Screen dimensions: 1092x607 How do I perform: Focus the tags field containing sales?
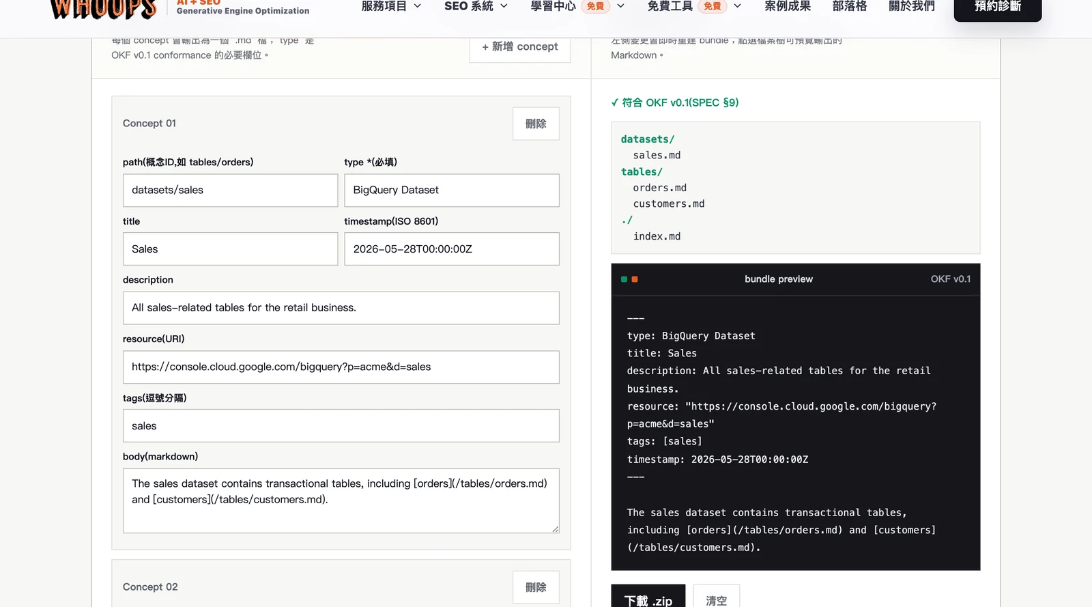point(341,426)
